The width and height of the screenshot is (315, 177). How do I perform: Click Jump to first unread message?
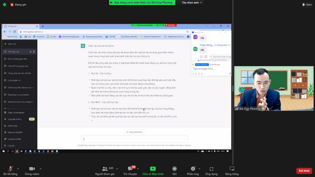[220, 57]
